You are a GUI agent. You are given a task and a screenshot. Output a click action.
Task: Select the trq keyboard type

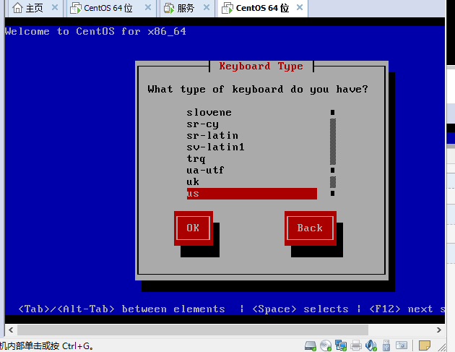click(x=251, y=159)
